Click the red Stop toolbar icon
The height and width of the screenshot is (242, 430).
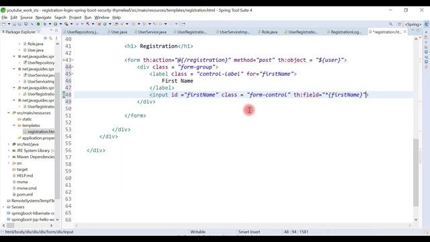(99, 24)
